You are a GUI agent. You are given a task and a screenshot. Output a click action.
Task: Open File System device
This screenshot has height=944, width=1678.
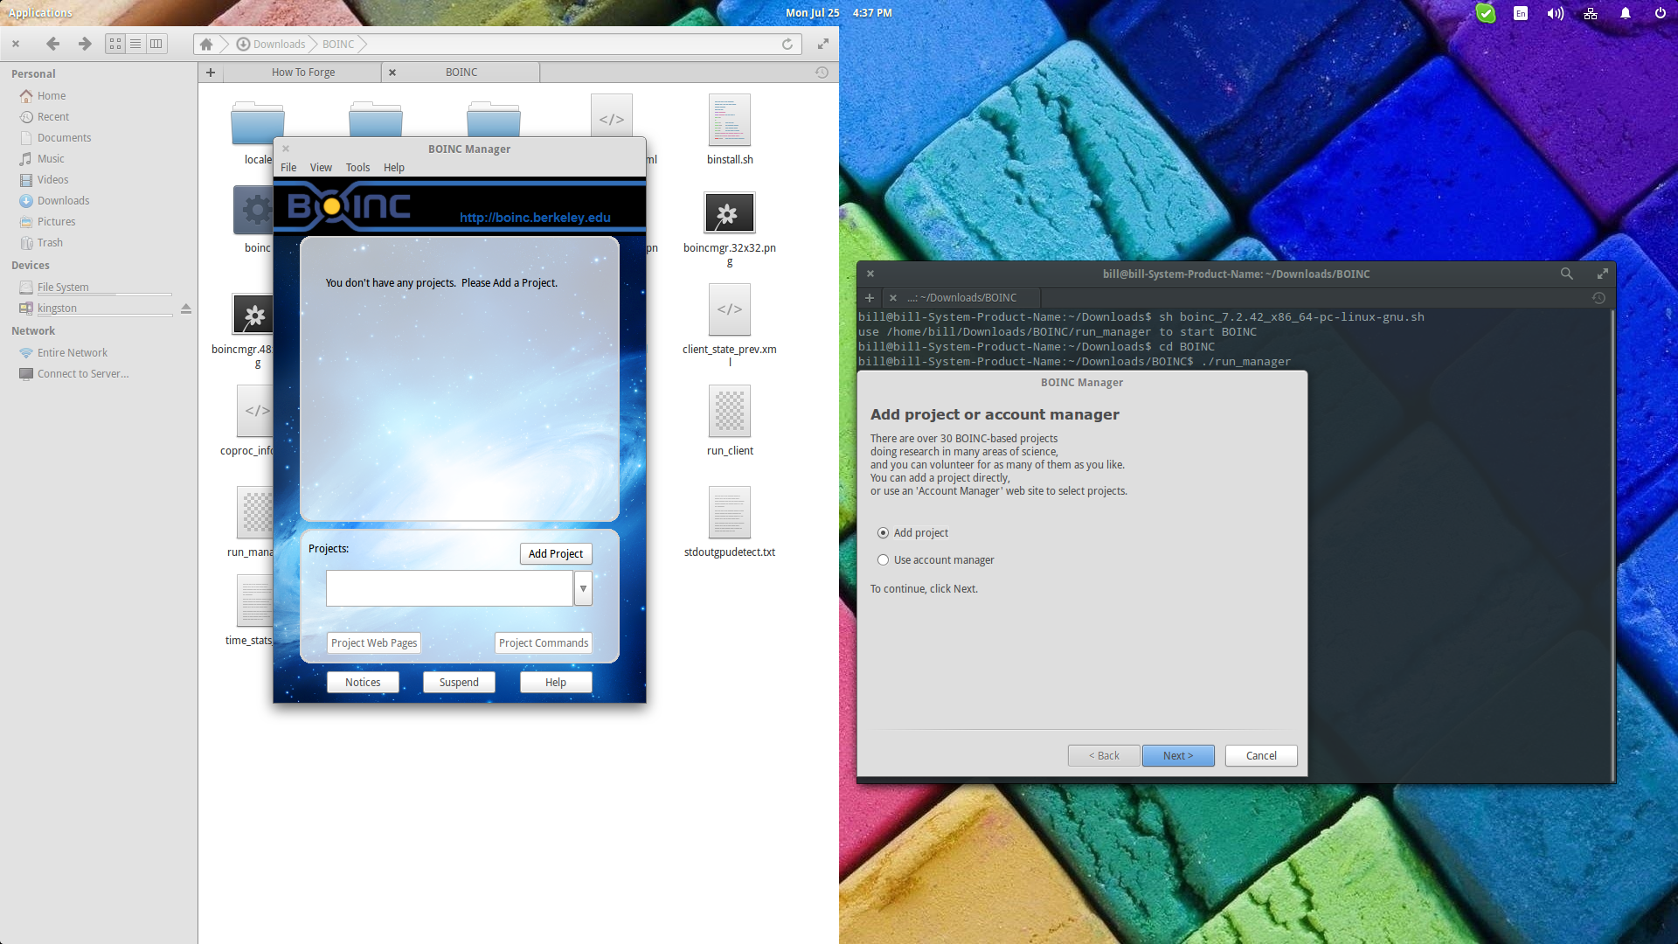point(63,288)
